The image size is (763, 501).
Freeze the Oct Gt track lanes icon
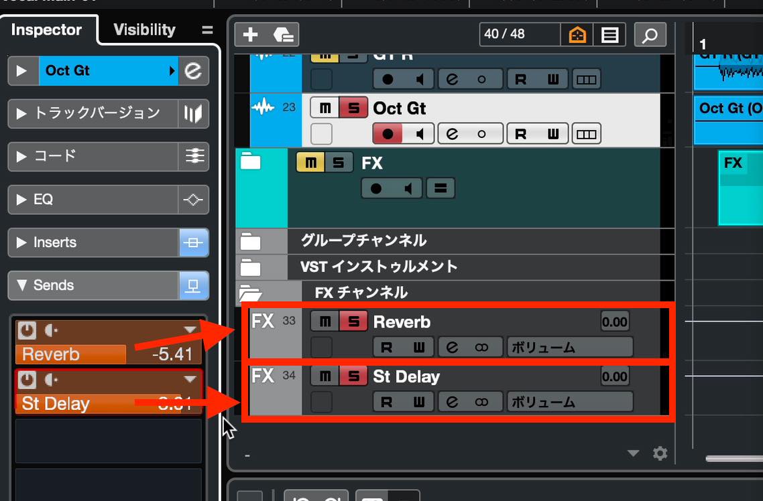pos(587,134)
